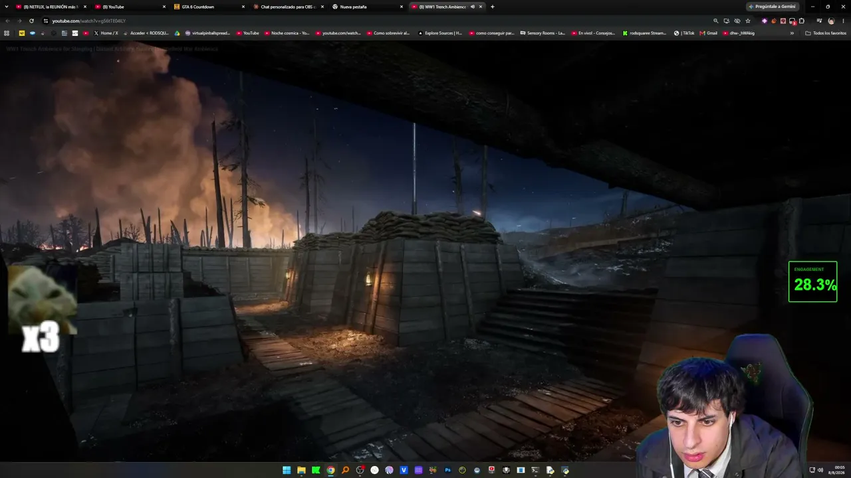Open the Como sobrevivir al bookmark
The image size is (851, 478).
[x=389, y=33]
